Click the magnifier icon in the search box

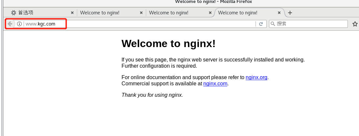pos(273,24)
